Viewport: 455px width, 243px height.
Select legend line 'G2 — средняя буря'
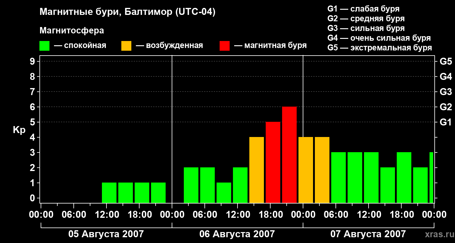pyautogui.click(x=366, y=19)
